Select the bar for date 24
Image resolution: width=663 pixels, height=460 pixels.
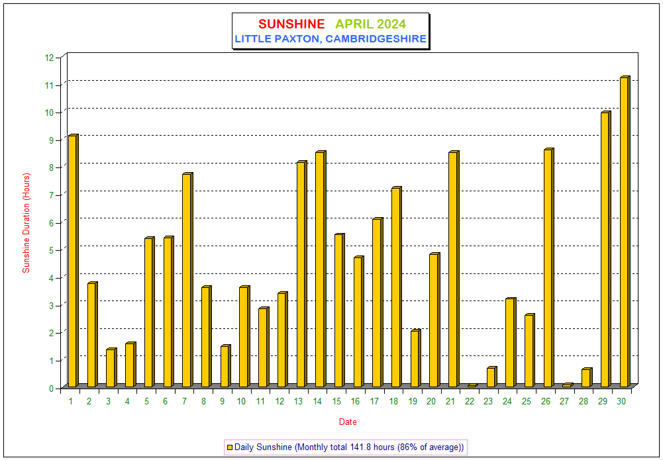tap(511, 343)
